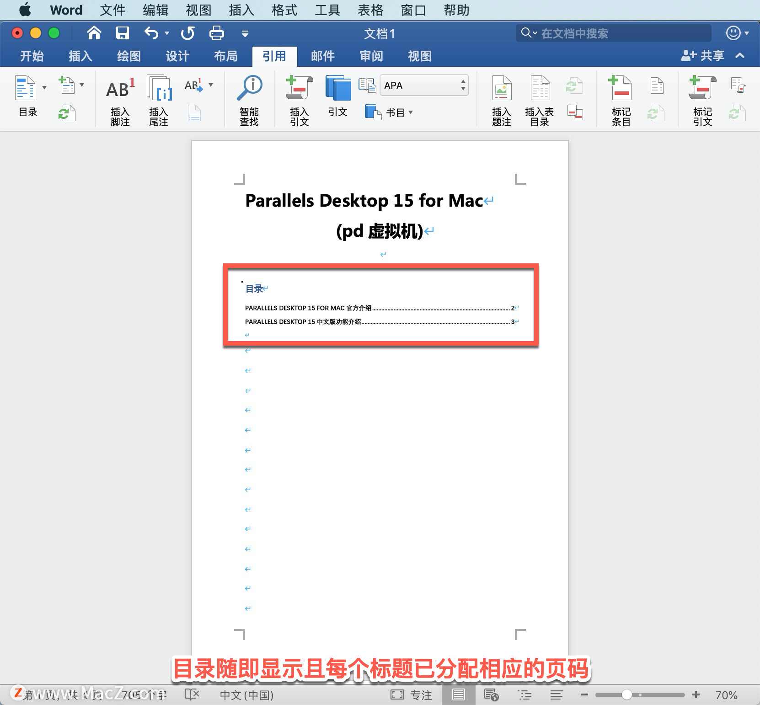Open the 格式 menu

(284, 10)
